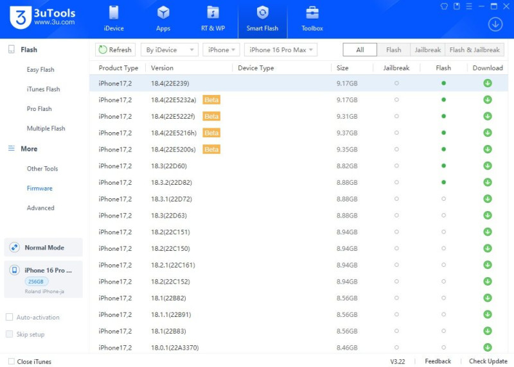Click the 3uTools logo
The width and height of the screenshot is (514, 367).
42,18
